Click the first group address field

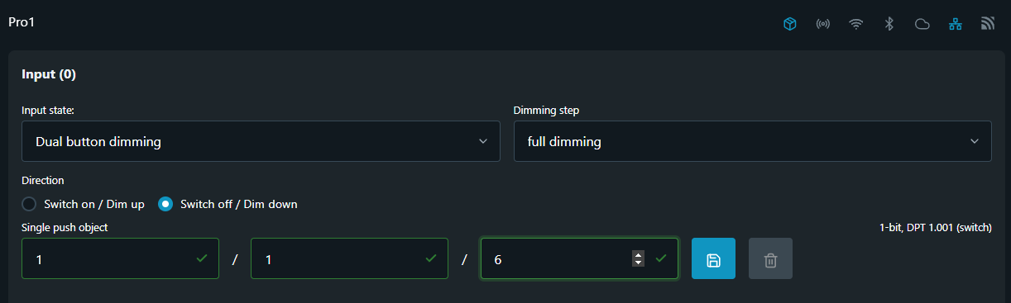120,258
